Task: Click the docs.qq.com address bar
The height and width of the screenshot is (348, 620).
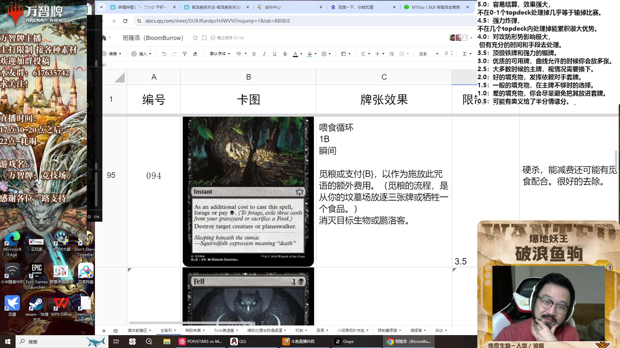Action: click(218, 21)
